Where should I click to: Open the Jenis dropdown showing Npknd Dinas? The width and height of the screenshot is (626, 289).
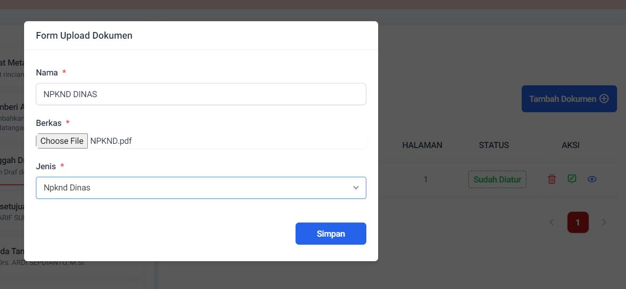click(x=201, y=188)
